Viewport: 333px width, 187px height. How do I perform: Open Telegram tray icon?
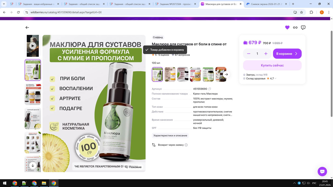click(299, 183)
